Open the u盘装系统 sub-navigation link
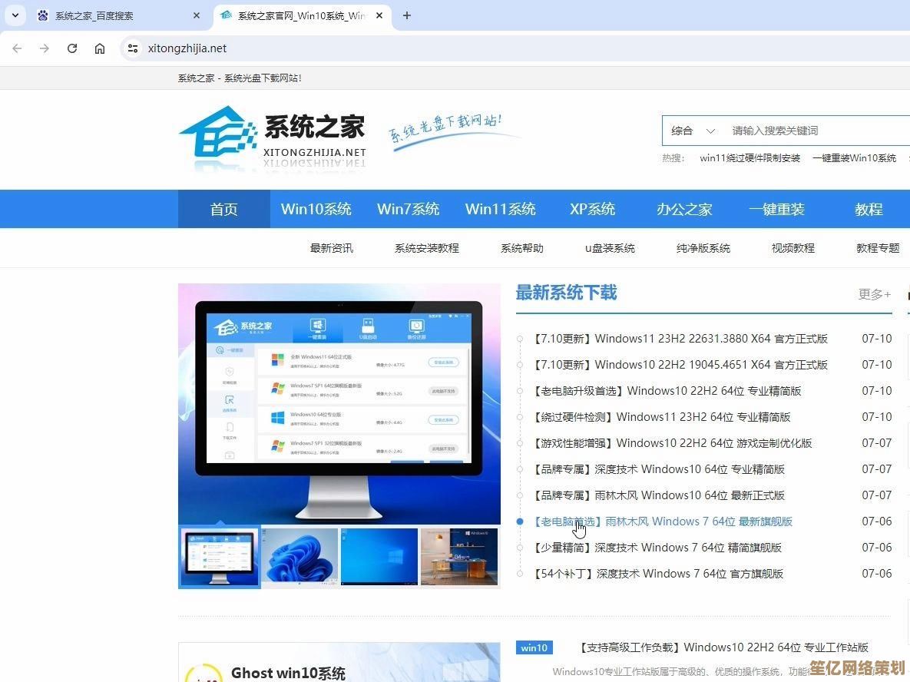The width and height of the screenshot is (910, 682). pos(610,248)
